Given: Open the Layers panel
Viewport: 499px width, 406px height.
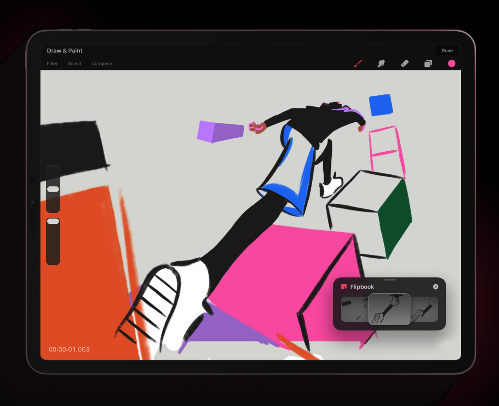Looking at the screenshot, I should (x=428, y=64).
